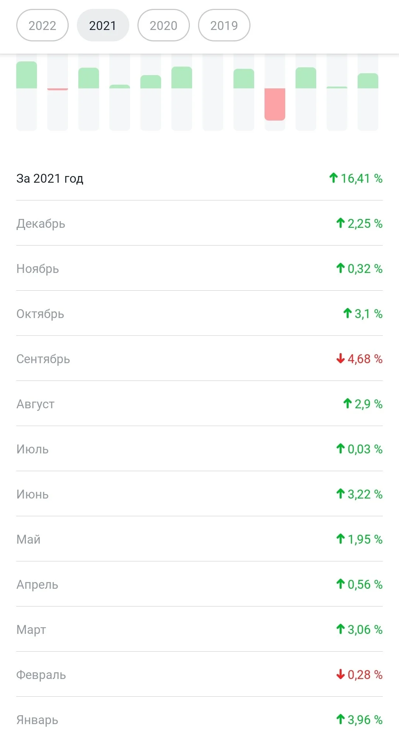Tap the red September bar in chart
The width and height of the screenshot is (399, 740).
(275, 104)
